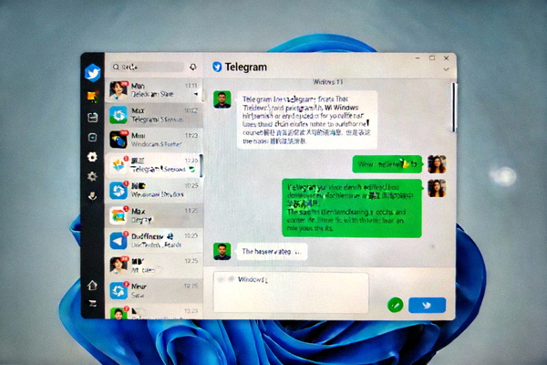Click the picture-frame avatar of Max 11:25
This screenshot has width=547, height=365.
coord(119,215)
